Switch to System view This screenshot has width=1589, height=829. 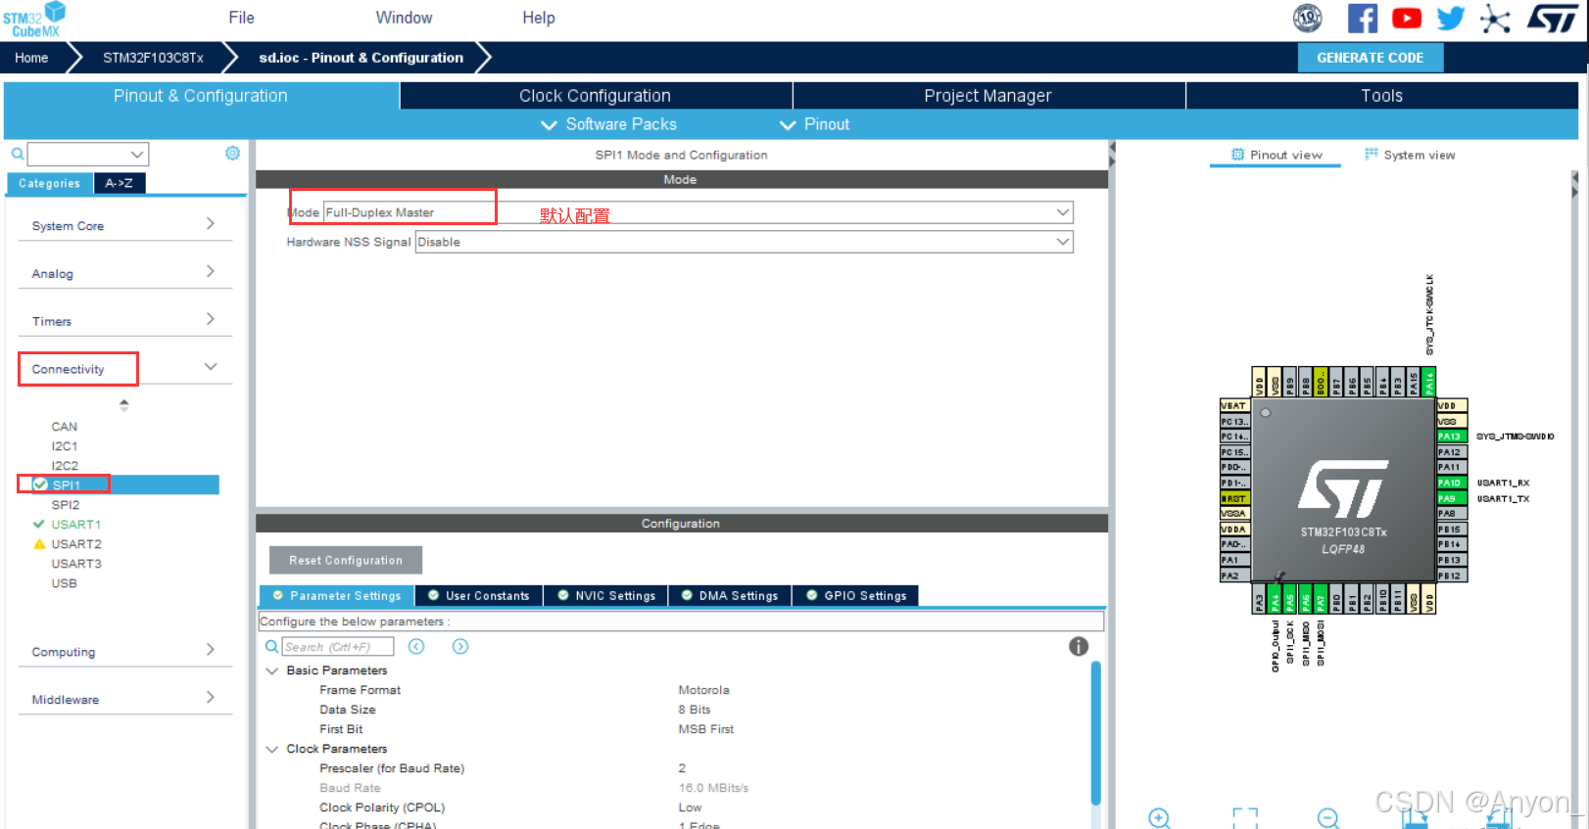pos(1410,155)
